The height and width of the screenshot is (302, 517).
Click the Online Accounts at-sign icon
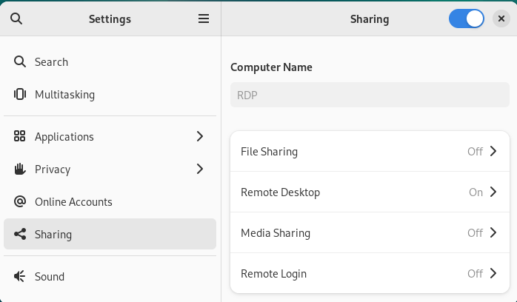pos(20,201)
